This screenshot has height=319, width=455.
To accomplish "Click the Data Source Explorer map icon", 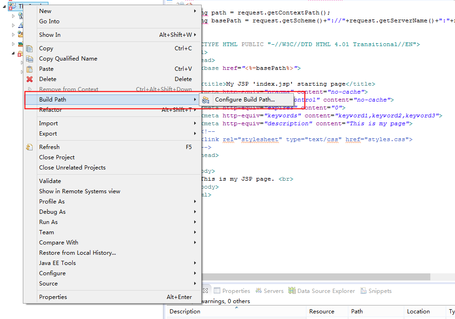I will point(291,291).
